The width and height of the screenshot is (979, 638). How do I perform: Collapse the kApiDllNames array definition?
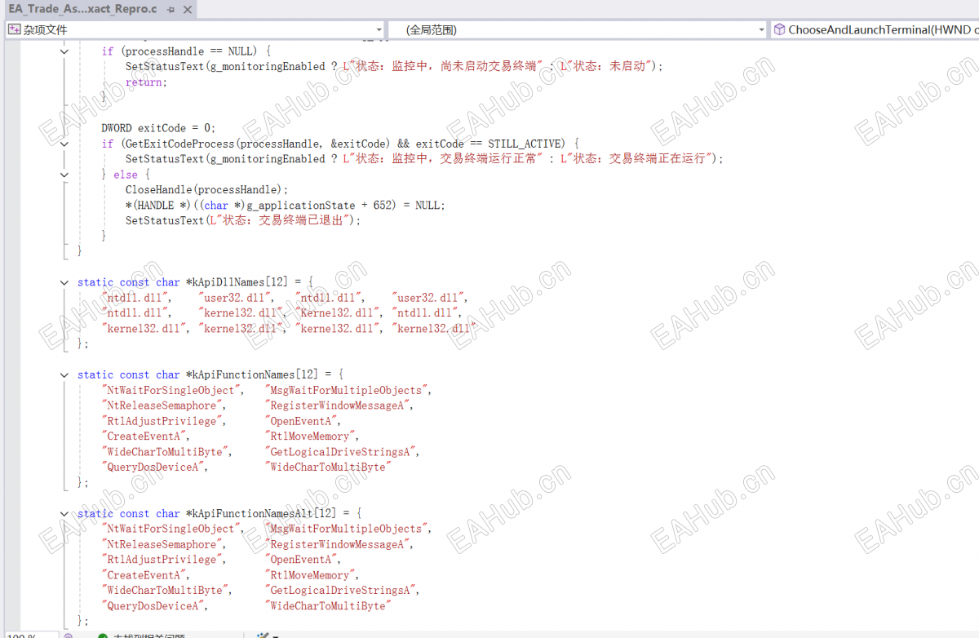pos(65,282)
